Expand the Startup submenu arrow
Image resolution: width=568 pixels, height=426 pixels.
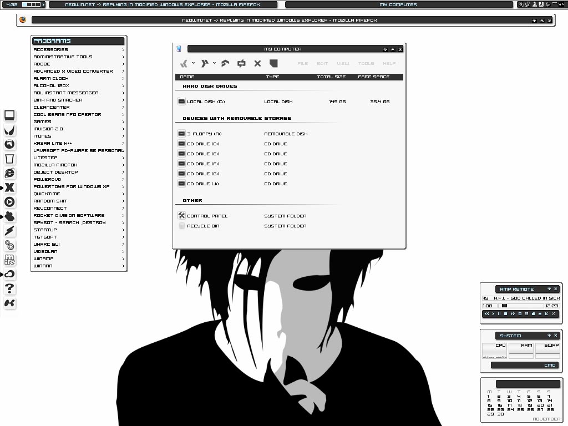click(x=123, y=230)
